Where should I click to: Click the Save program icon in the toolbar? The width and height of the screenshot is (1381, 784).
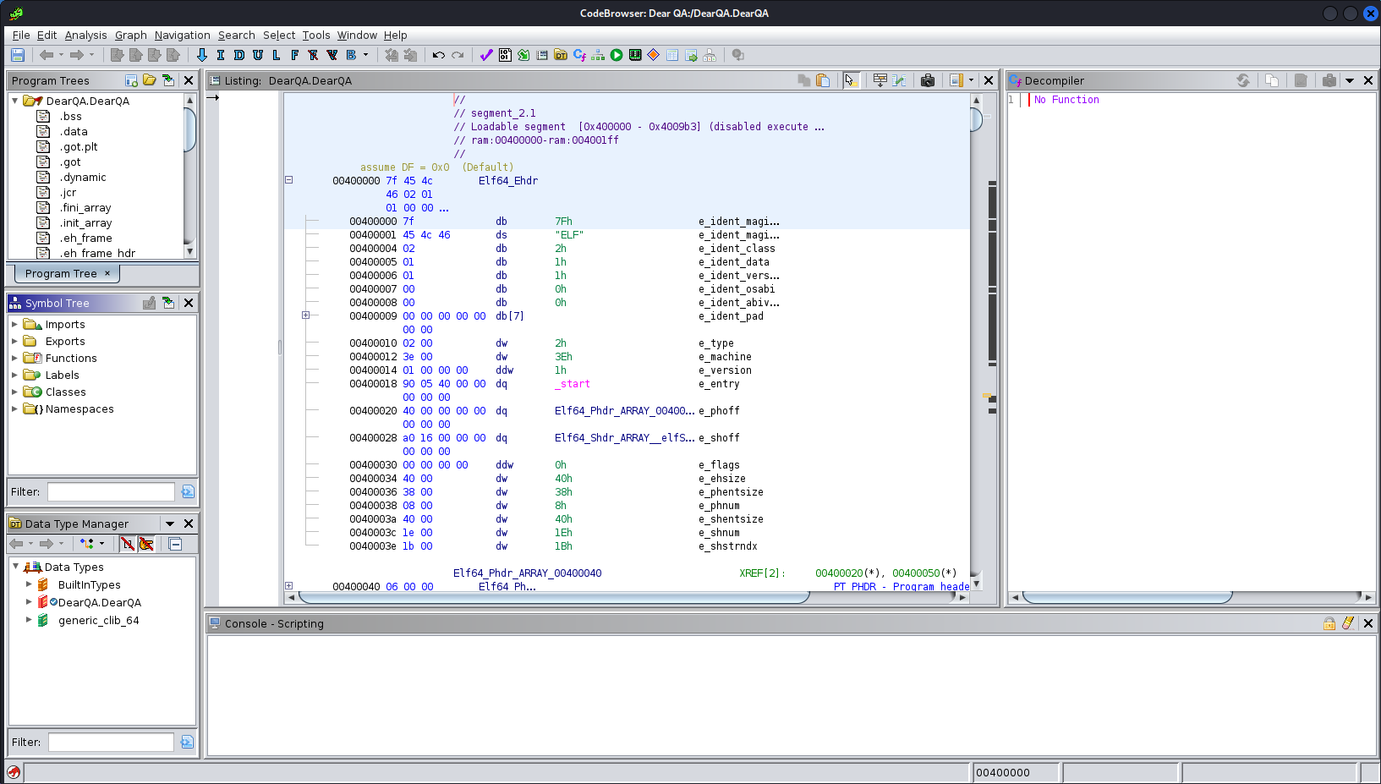(x=18, y=55)
